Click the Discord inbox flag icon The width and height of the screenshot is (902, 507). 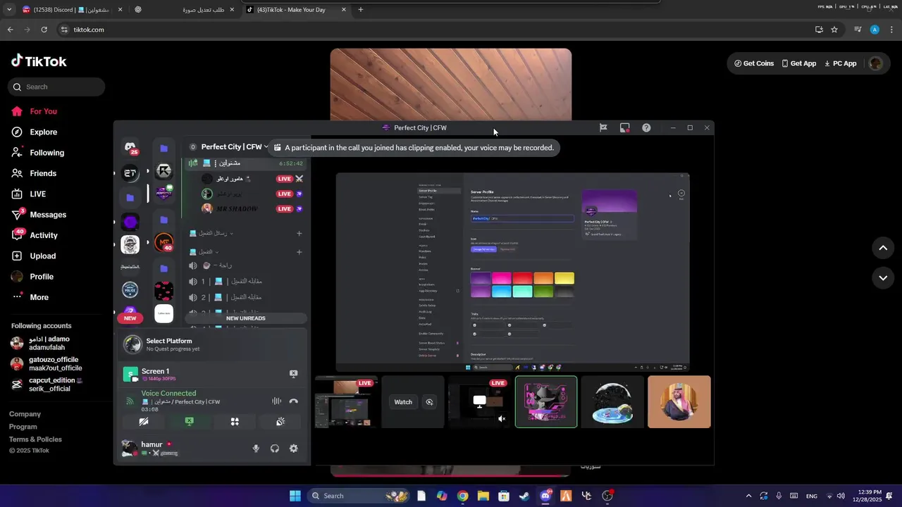coord(603,127)
